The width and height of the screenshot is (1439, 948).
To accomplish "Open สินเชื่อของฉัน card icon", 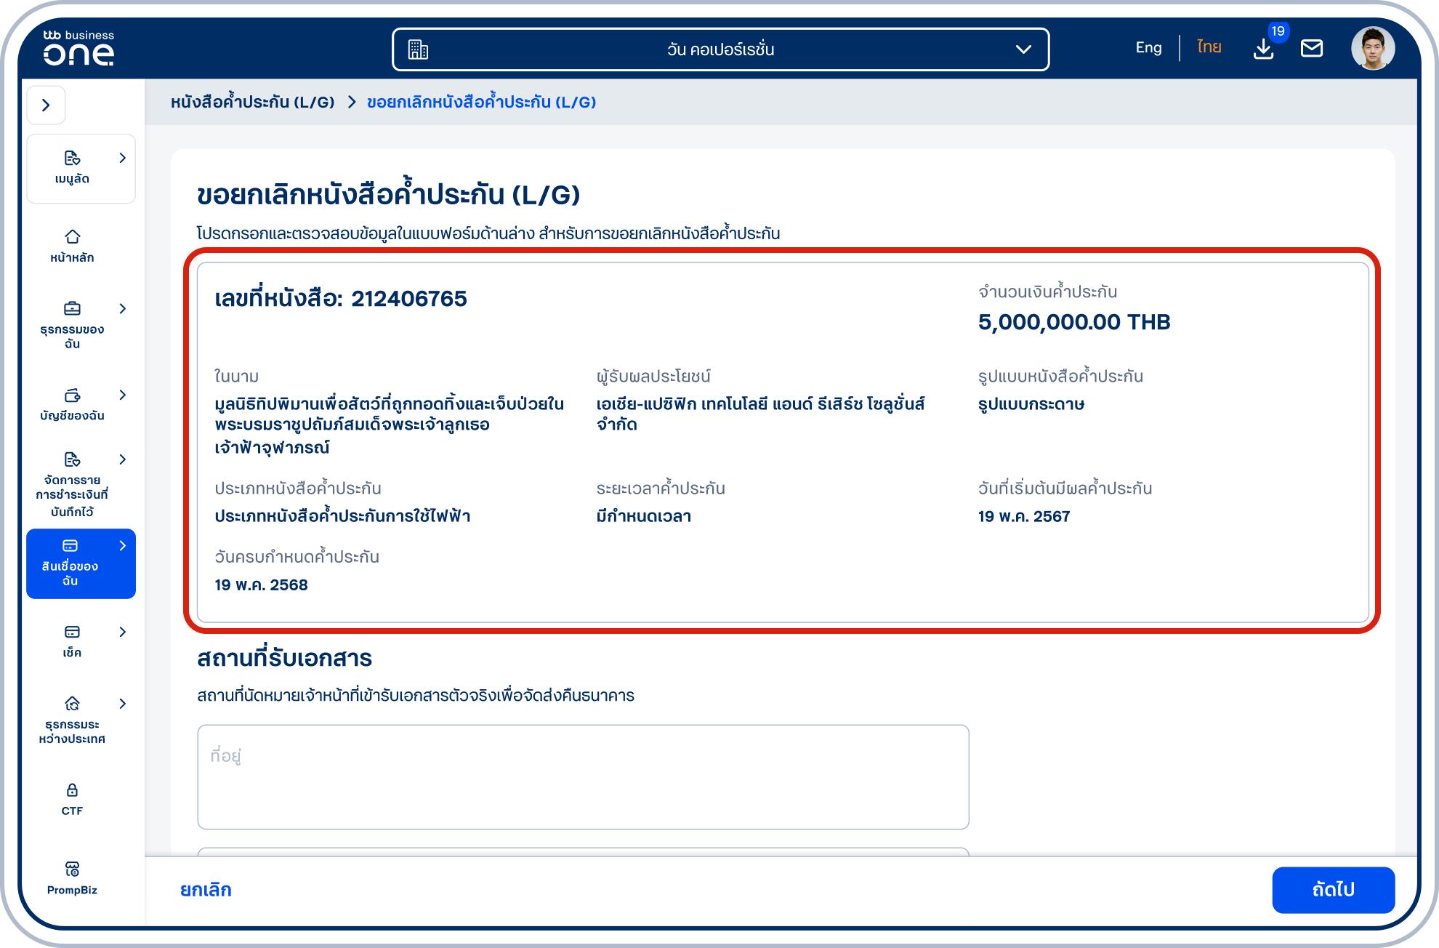I will click(x=70, y=545).
